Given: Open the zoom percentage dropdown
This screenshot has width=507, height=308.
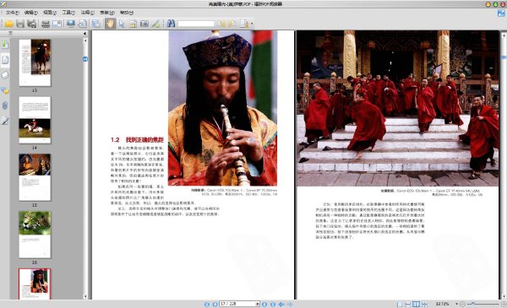Looking at the screenshot, I should point(457,304).
